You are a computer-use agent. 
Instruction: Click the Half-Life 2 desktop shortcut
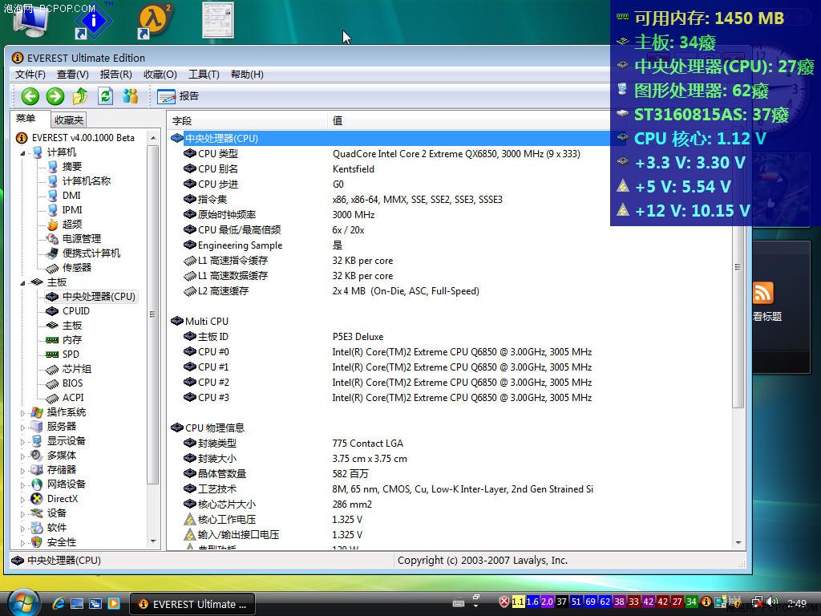(153, 21)
